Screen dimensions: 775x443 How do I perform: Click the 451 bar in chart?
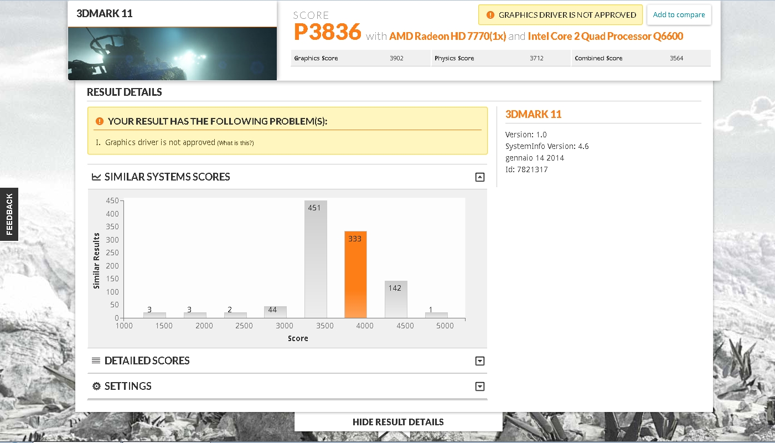[316, 259]
